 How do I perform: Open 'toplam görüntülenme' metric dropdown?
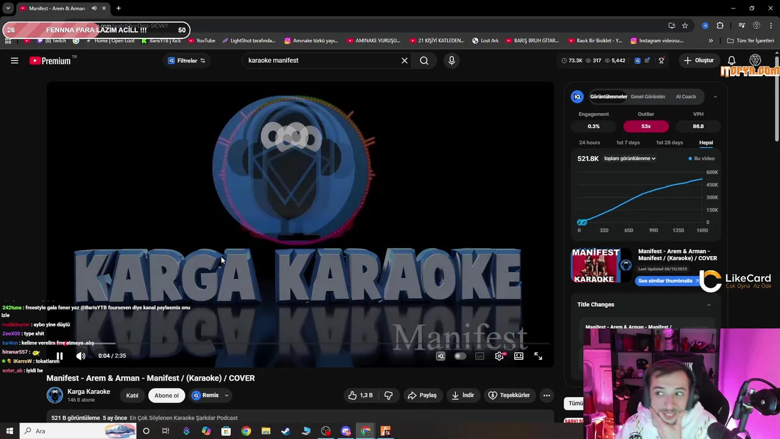[629, 159]
